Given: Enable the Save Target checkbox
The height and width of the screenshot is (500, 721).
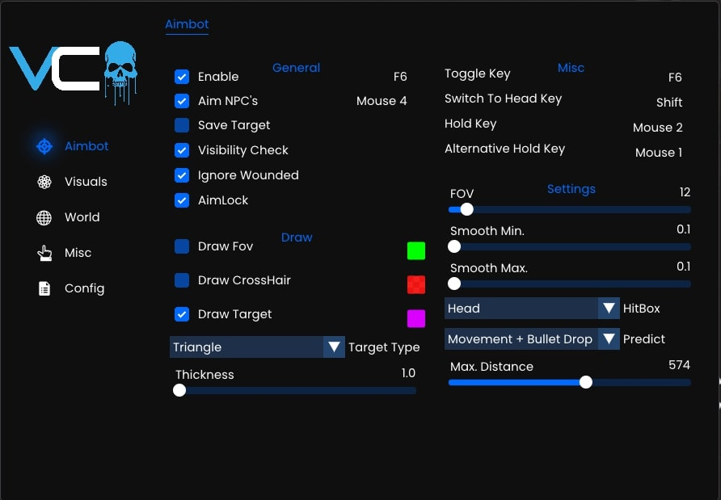Looking at the screenshot, I should click(x=182, y=125).
